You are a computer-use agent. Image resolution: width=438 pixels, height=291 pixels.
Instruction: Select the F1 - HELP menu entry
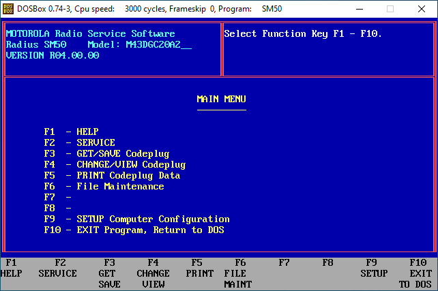point(71,132)
